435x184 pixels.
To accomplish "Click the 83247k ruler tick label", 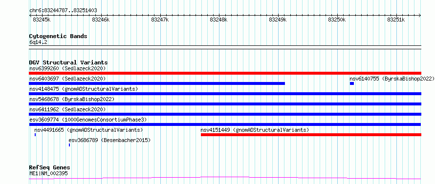I will click(x=160, y=20).
